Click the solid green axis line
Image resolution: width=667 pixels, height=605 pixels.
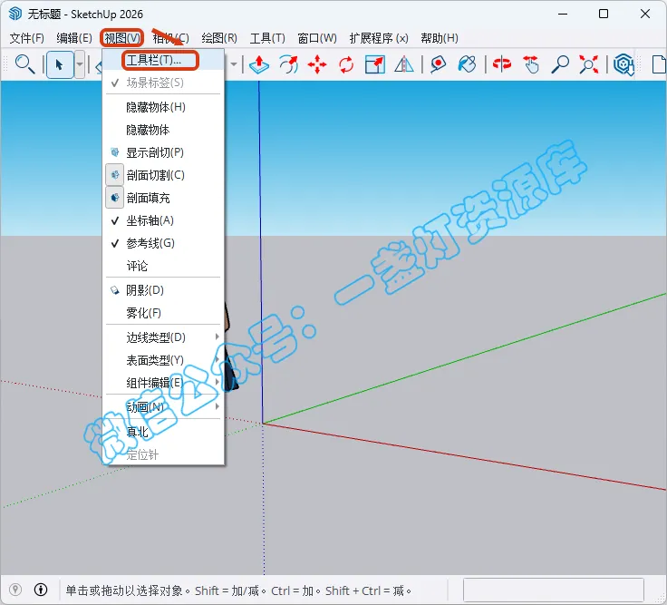point(465,358)
